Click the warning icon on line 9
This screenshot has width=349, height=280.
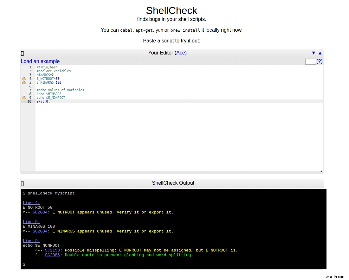[x=24, y=98]
